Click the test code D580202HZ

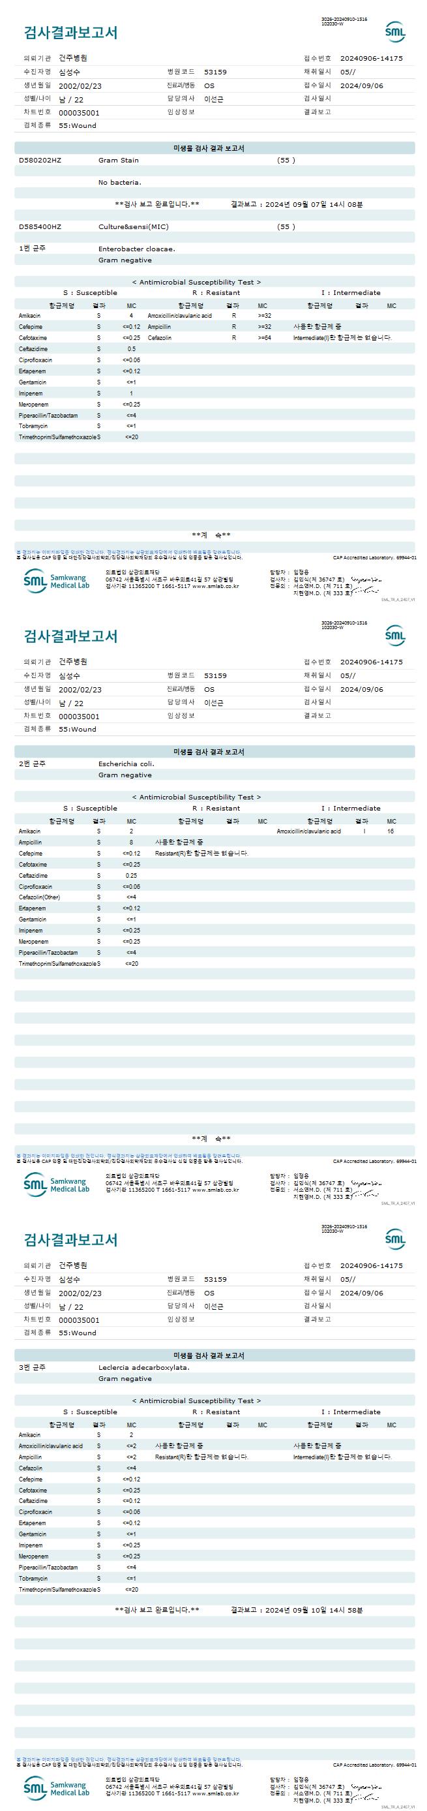(x=40, y=161)
